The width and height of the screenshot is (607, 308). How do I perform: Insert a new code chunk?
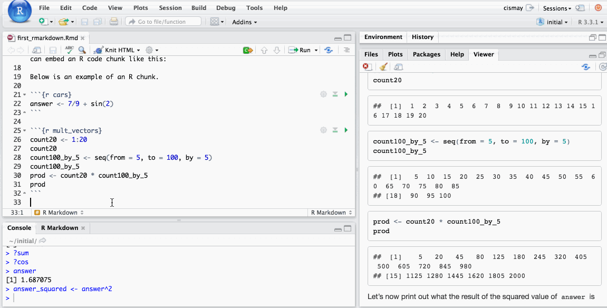click(247, 50)
